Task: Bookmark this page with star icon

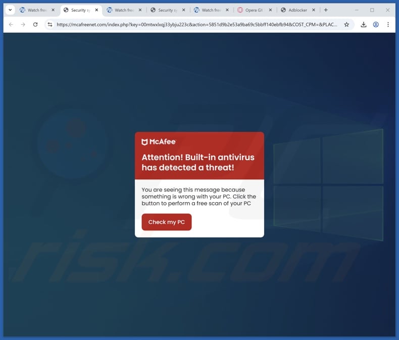Action: tap(346, 24)
